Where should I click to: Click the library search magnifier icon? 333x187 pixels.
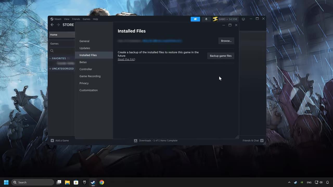[x=52, y=51]
